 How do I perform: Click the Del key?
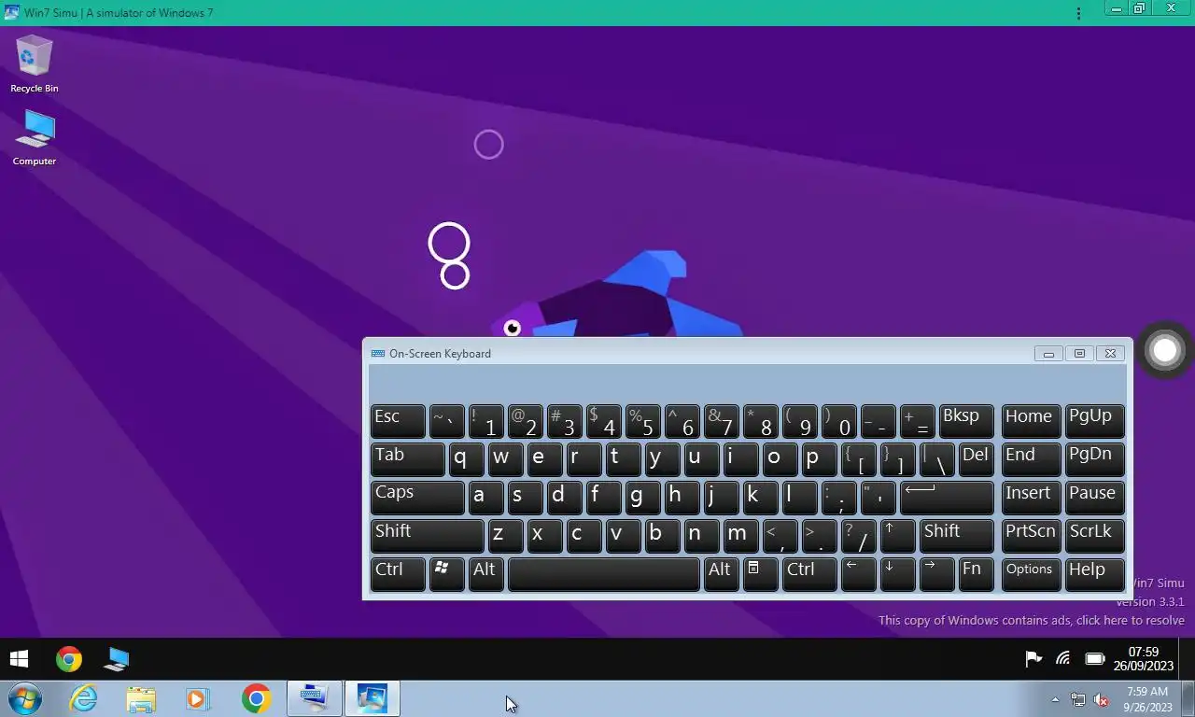(976, 459)
